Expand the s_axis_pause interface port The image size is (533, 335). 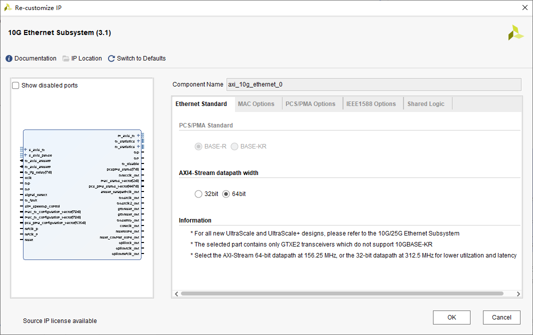tap(25, 155)
